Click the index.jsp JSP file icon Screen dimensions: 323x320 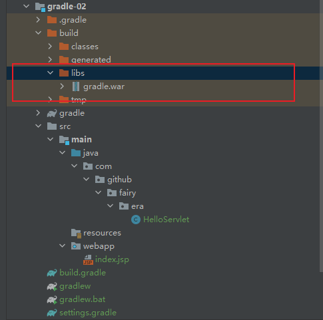pyautogui.click(x=88, y=259)
